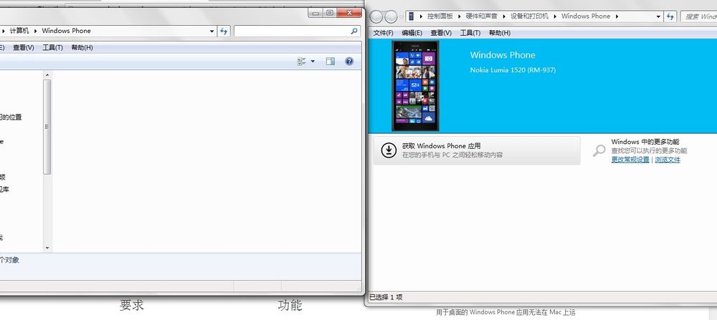Click the blue help question mark icon

point(349,61)
